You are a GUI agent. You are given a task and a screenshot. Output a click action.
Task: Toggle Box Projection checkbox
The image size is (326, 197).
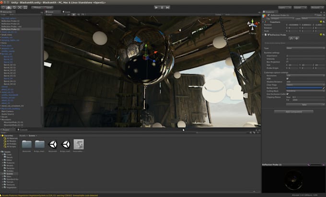(x=288, y=62)
